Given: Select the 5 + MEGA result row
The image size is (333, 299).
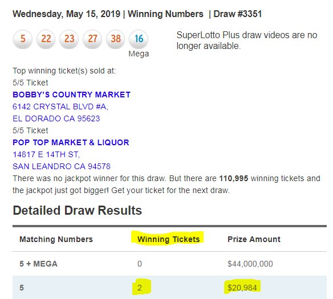Looking at the screenshot, I should pos(169,264).
